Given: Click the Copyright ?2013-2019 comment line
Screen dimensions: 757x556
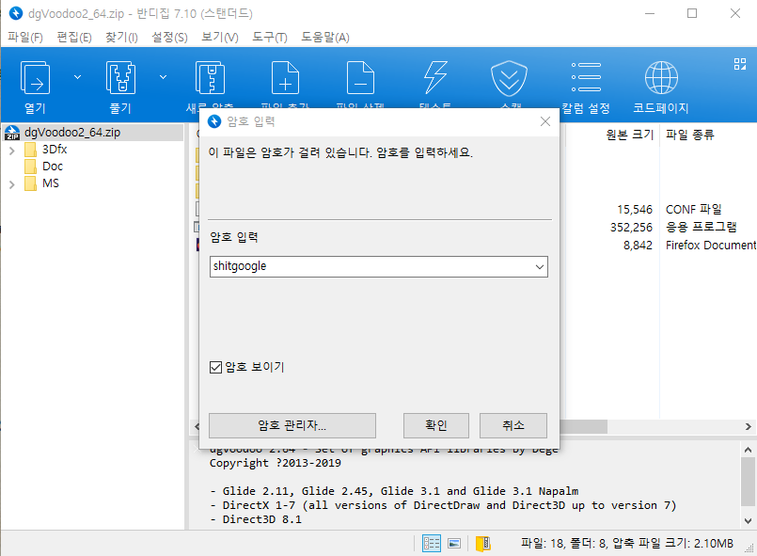Looking at the screenshot, I should click(276, 463).
